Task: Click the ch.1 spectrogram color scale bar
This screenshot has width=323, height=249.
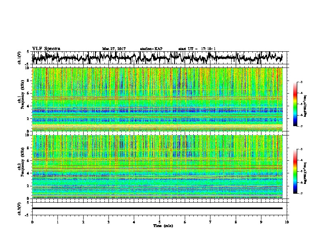Action: (x=295, y=104)
